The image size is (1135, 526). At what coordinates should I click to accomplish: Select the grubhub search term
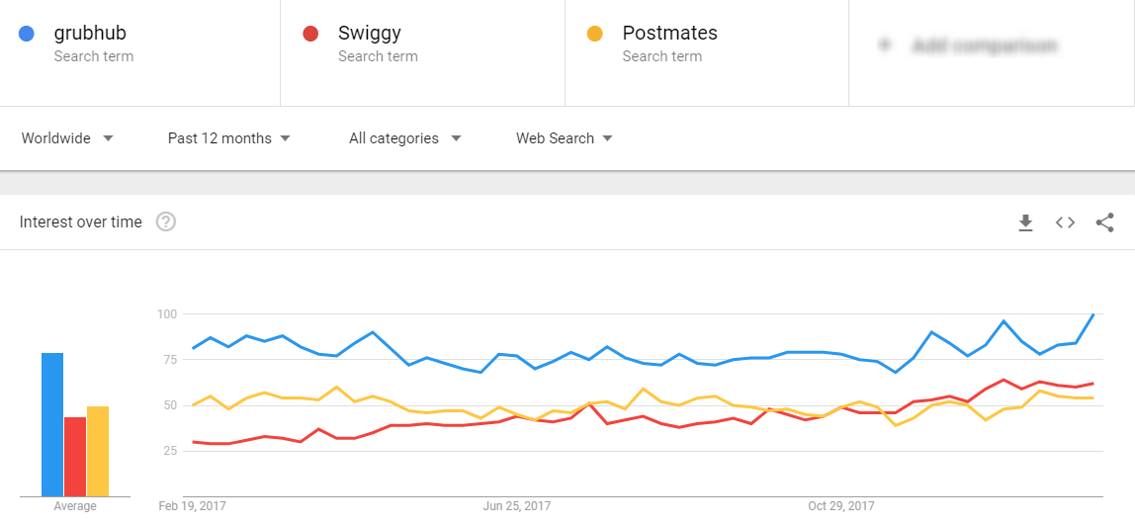tap(90, 34)
